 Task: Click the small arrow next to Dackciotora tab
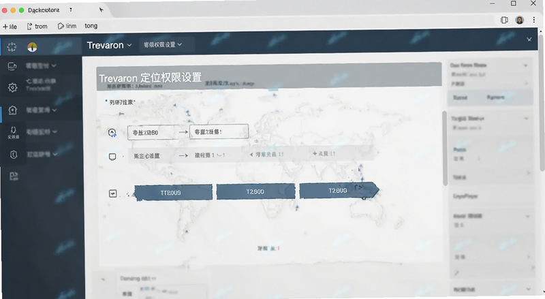[71, 10]
